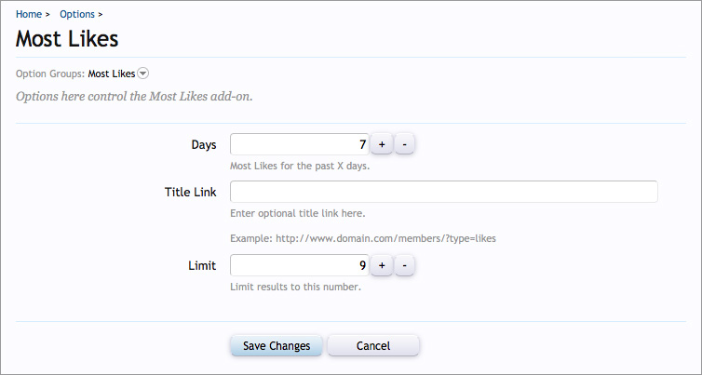Click into the Title Link text field
The height and width of the screenshot is (375, 702).
tap(443, 192)
